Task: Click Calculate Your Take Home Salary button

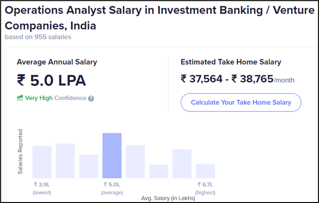Action: (241, 102)
